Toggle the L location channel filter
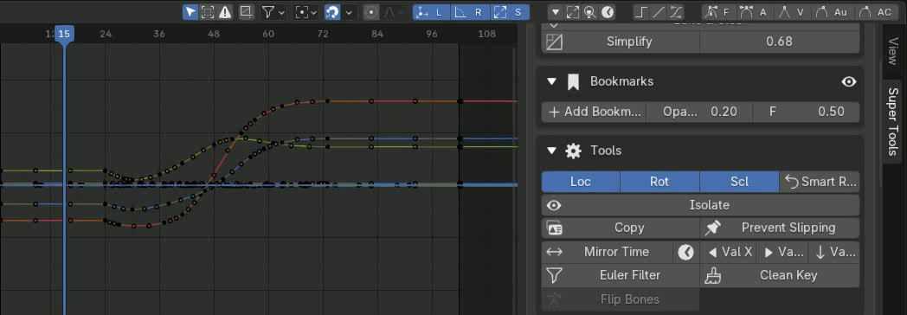 [x=432, y=11]
